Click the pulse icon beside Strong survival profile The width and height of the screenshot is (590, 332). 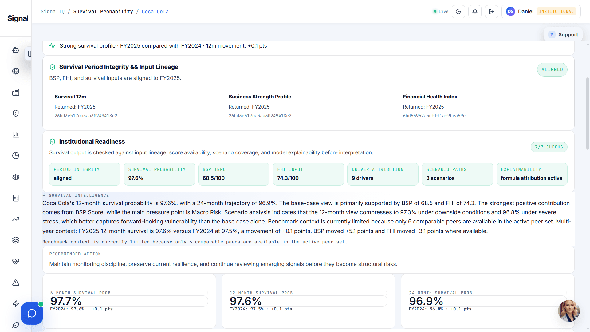click(x=52, y=46)
